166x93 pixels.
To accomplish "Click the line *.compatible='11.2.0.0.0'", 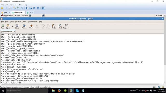I will (x=16, y=60).
